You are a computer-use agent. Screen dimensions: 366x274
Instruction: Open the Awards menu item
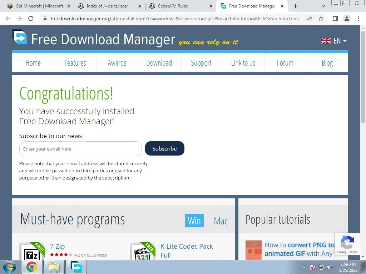(x=117, y=63)
